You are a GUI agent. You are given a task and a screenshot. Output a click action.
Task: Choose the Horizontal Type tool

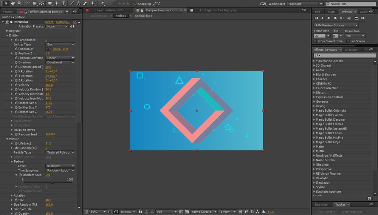(x=63, y=3)
